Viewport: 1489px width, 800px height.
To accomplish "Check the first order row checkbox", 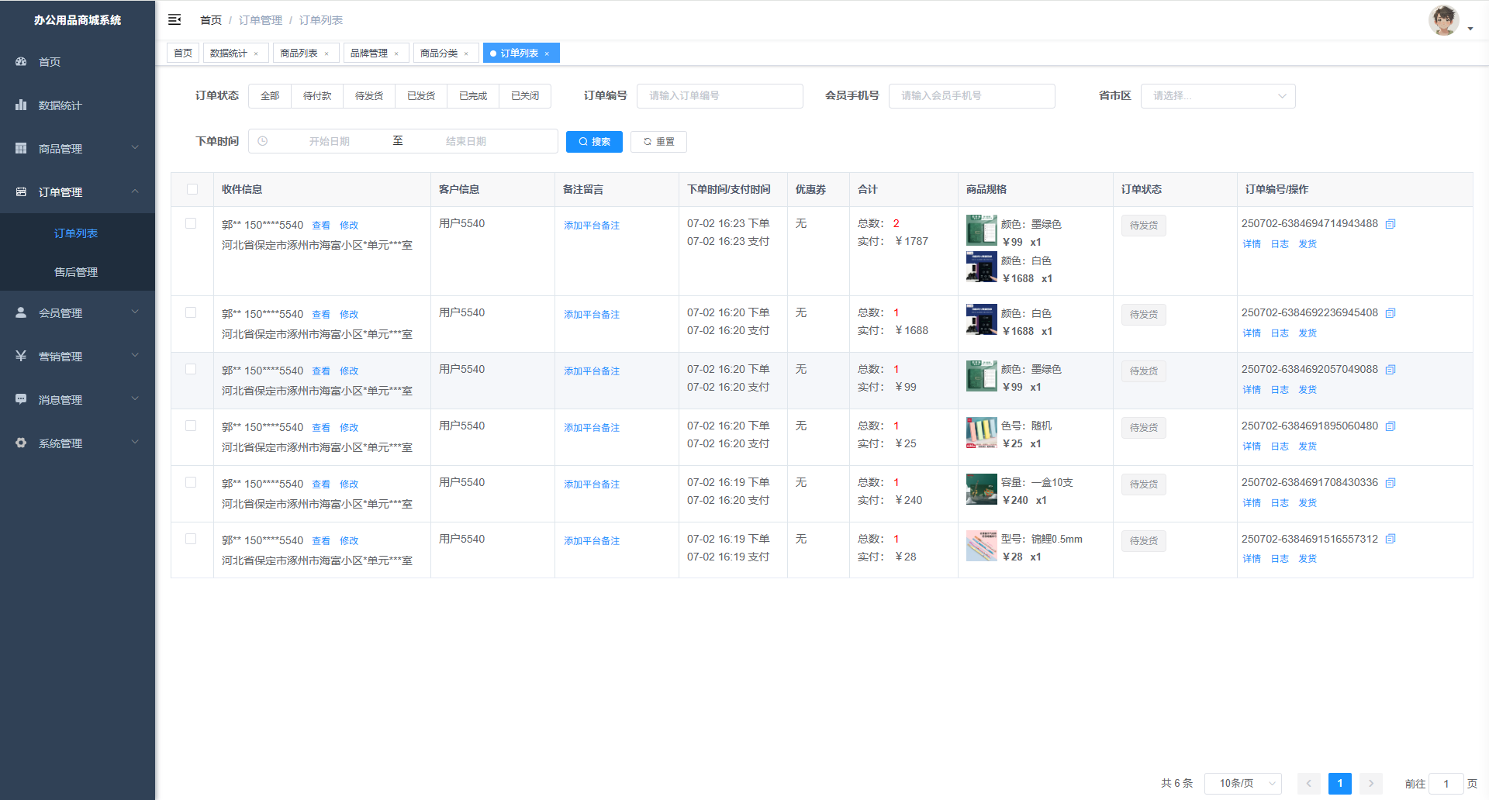I will pyautogui.click(x=191, y=223).
